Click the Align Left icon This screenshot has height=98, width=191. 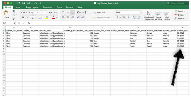coord(63,17)
